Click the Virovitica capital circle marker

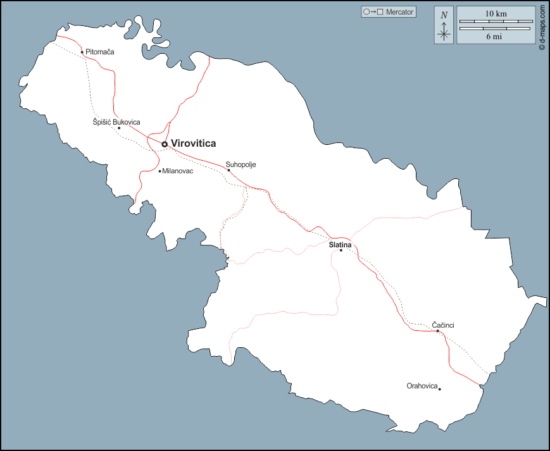165,144
